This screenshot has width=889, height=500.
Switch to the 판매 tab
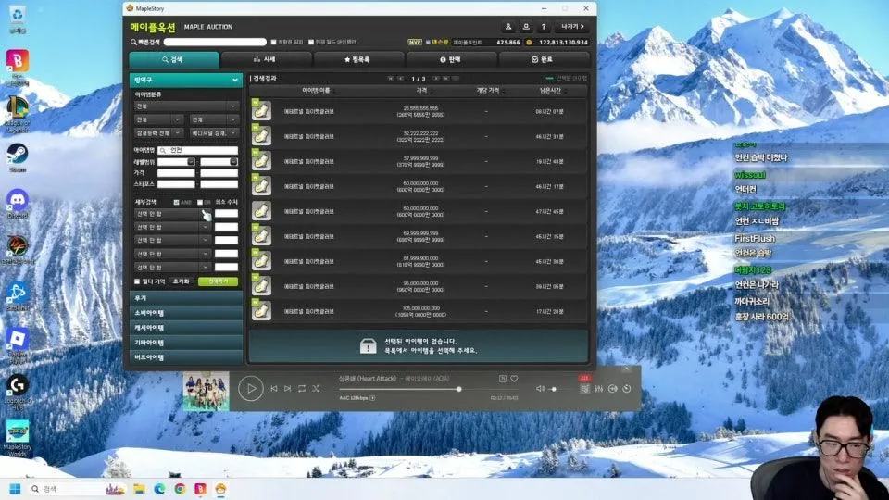click(451, 59)
